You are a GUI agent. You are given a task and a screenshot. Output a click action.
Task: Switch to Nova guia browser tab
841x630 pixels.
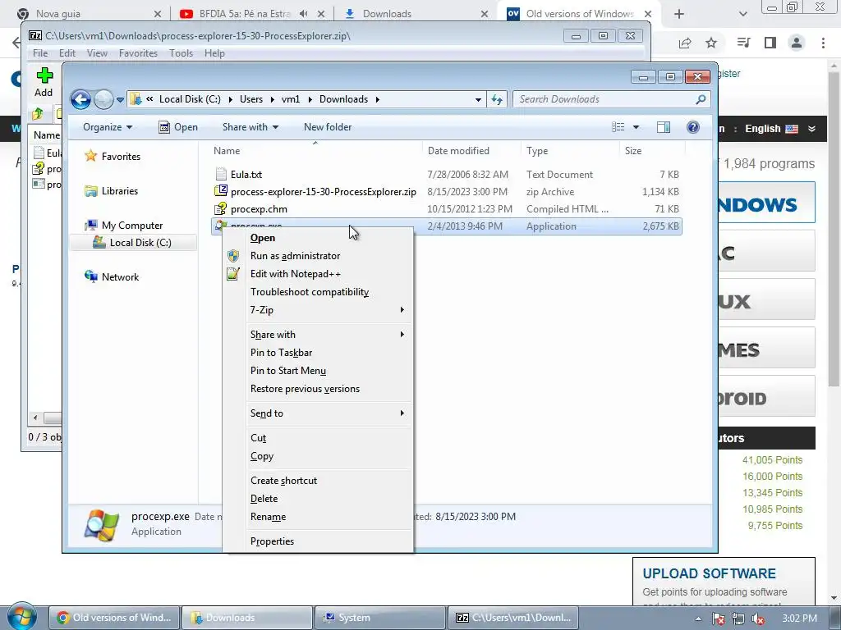89,14
